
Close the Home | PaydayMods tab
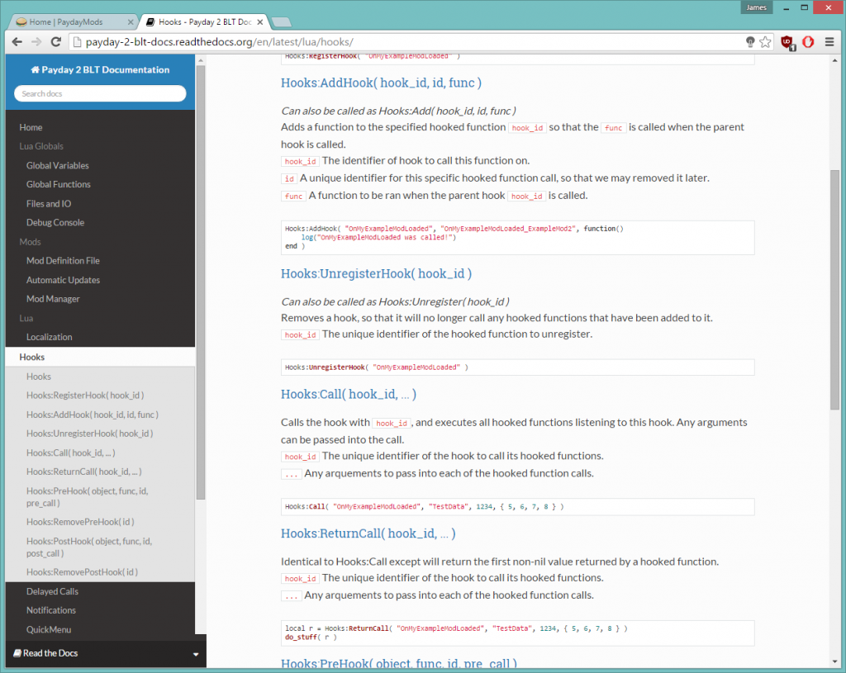[130, 22]
